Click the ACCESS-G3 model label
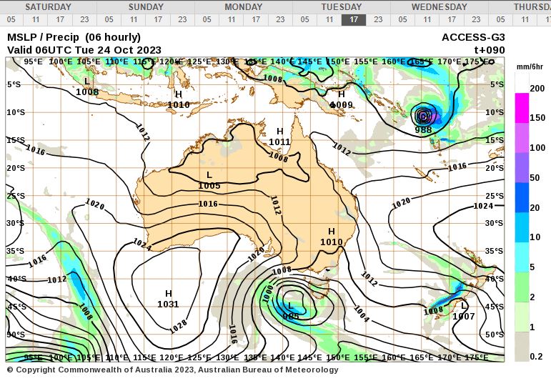The width and height of the screenshot is (551, 381). coord(472,37)
